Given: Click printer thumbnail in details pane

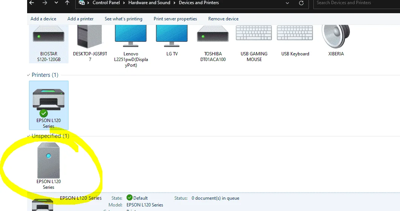Looking at the screenshot, I should 43,205.
